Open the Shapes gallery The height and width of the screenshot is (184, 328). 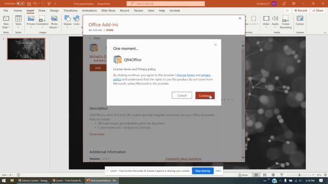pos(67,19)
